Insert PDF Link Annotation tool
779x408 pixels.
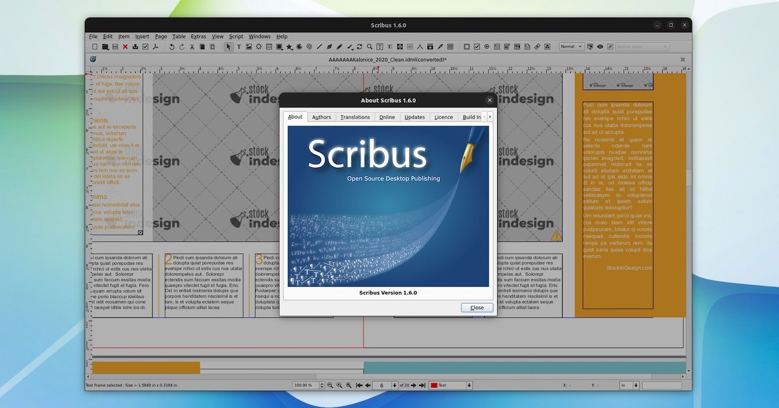[x=537, y=47]
